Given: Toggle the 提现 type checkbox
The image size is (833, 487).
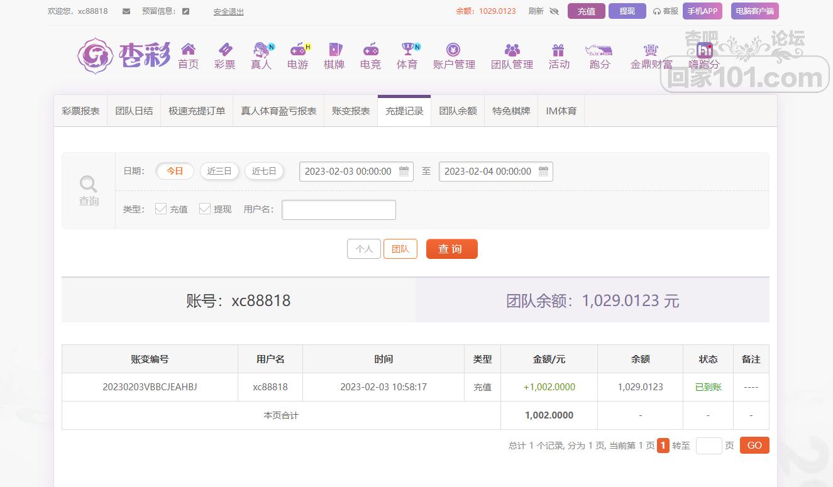Looking at the screenshot, I should tap(205, 209).
